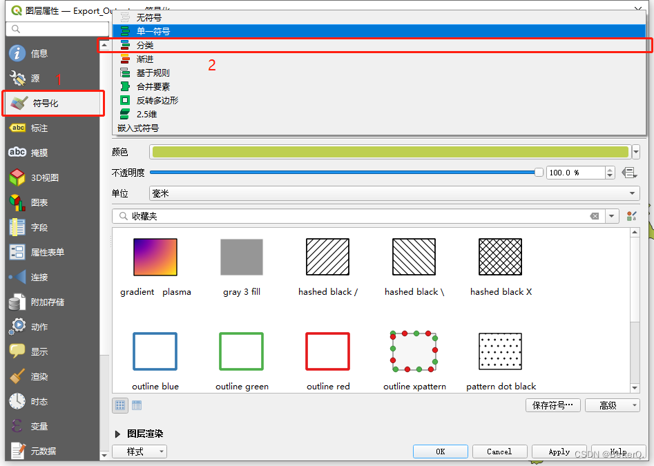The height and width of the screenshot is (466, 654).
Task: Open the 3D视图 page
Action: pyautogui.click(x=52, y=177)
